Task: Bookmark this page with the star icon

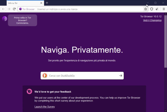Action: pyautogui.click(x=146, y=9)
